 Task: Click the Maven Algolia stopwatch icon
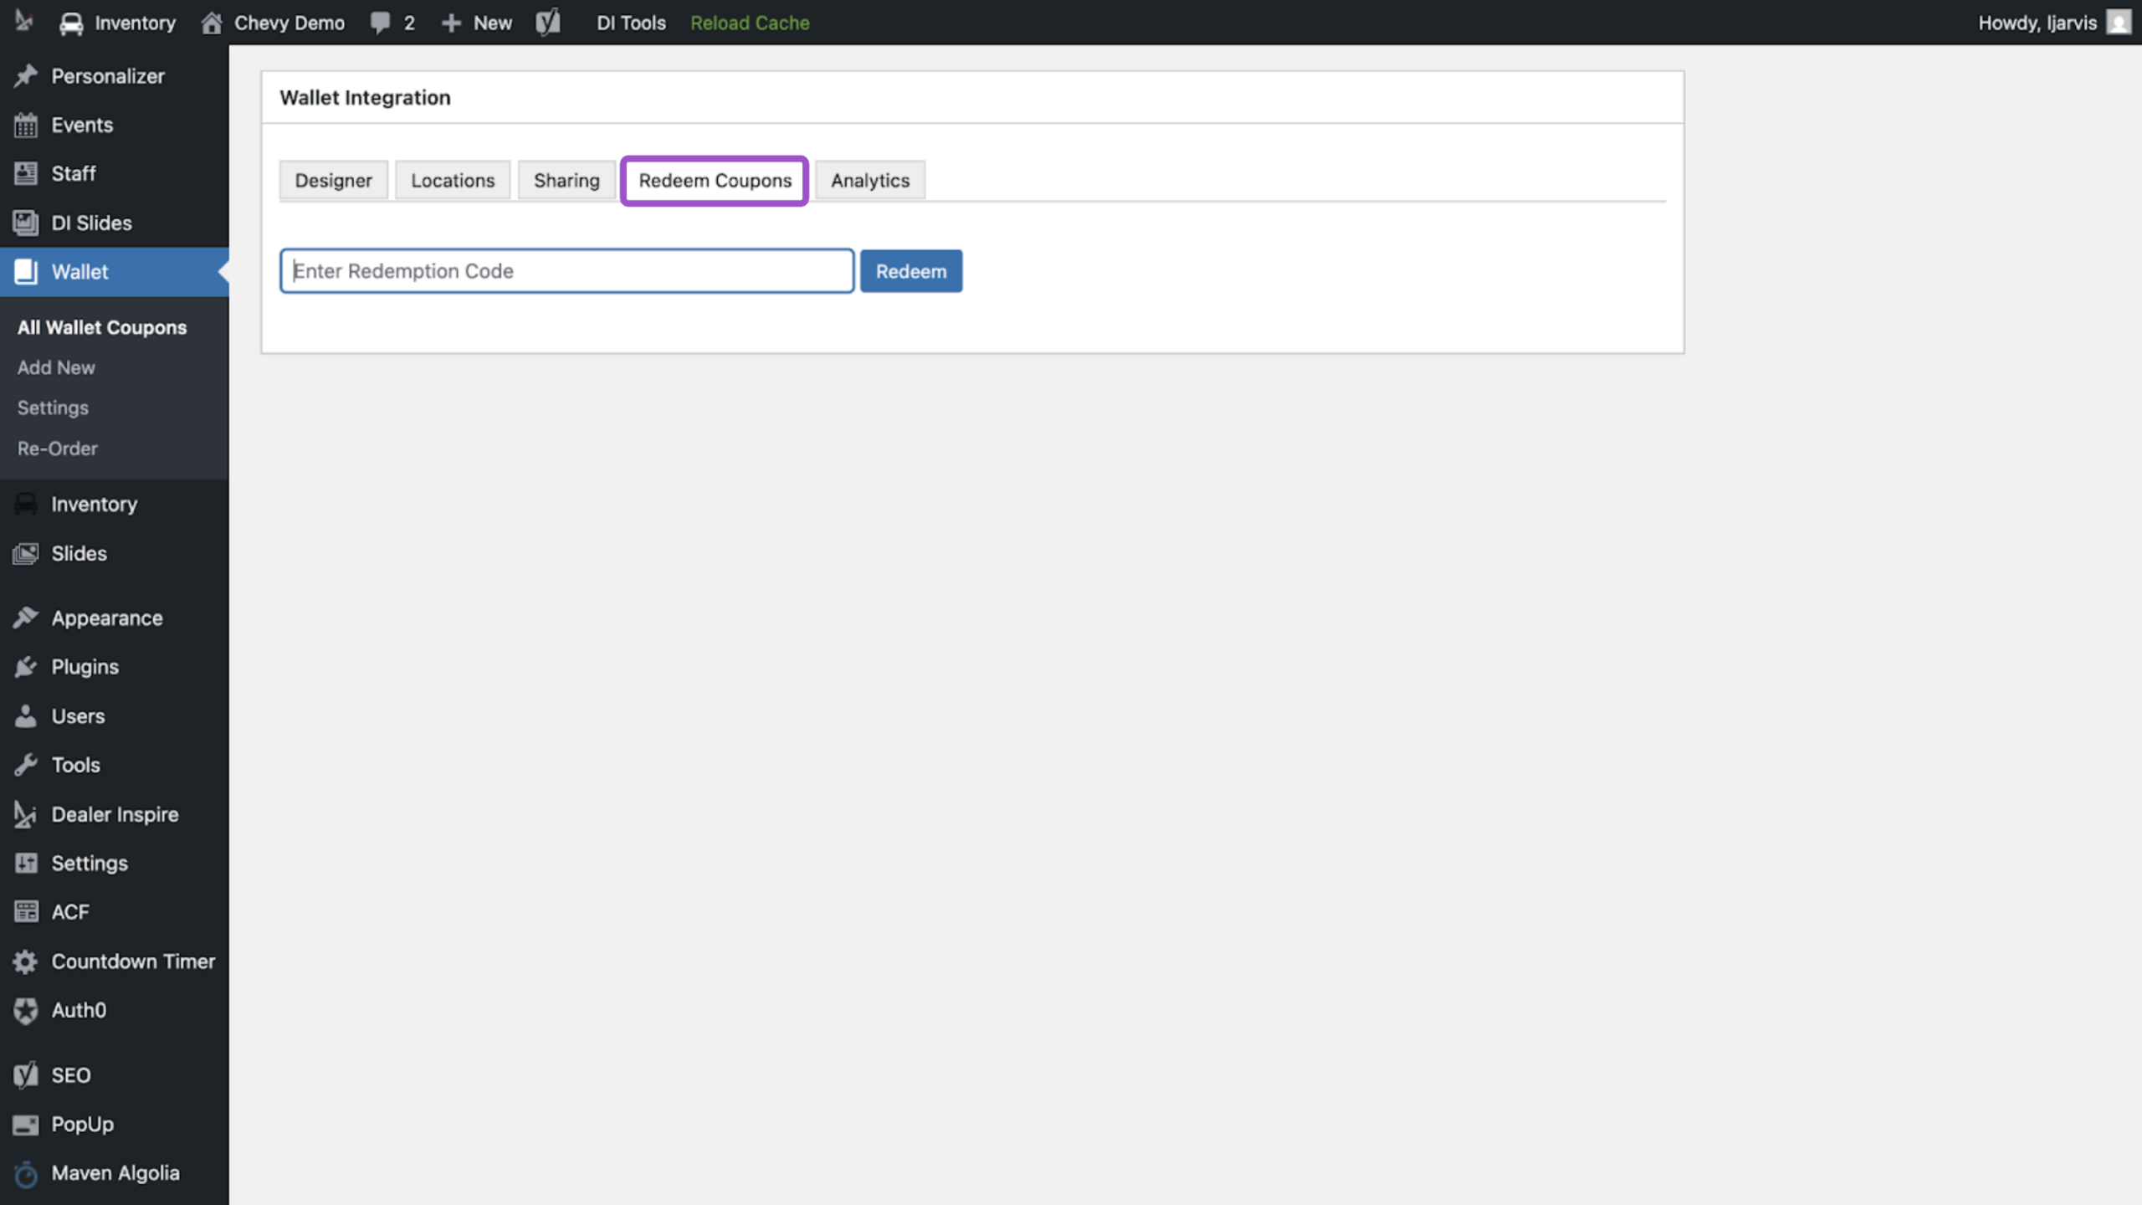pos(26,1174)
